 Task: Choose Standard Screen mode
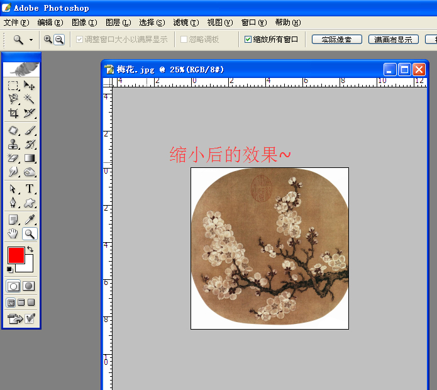click(x=11, y=303)
